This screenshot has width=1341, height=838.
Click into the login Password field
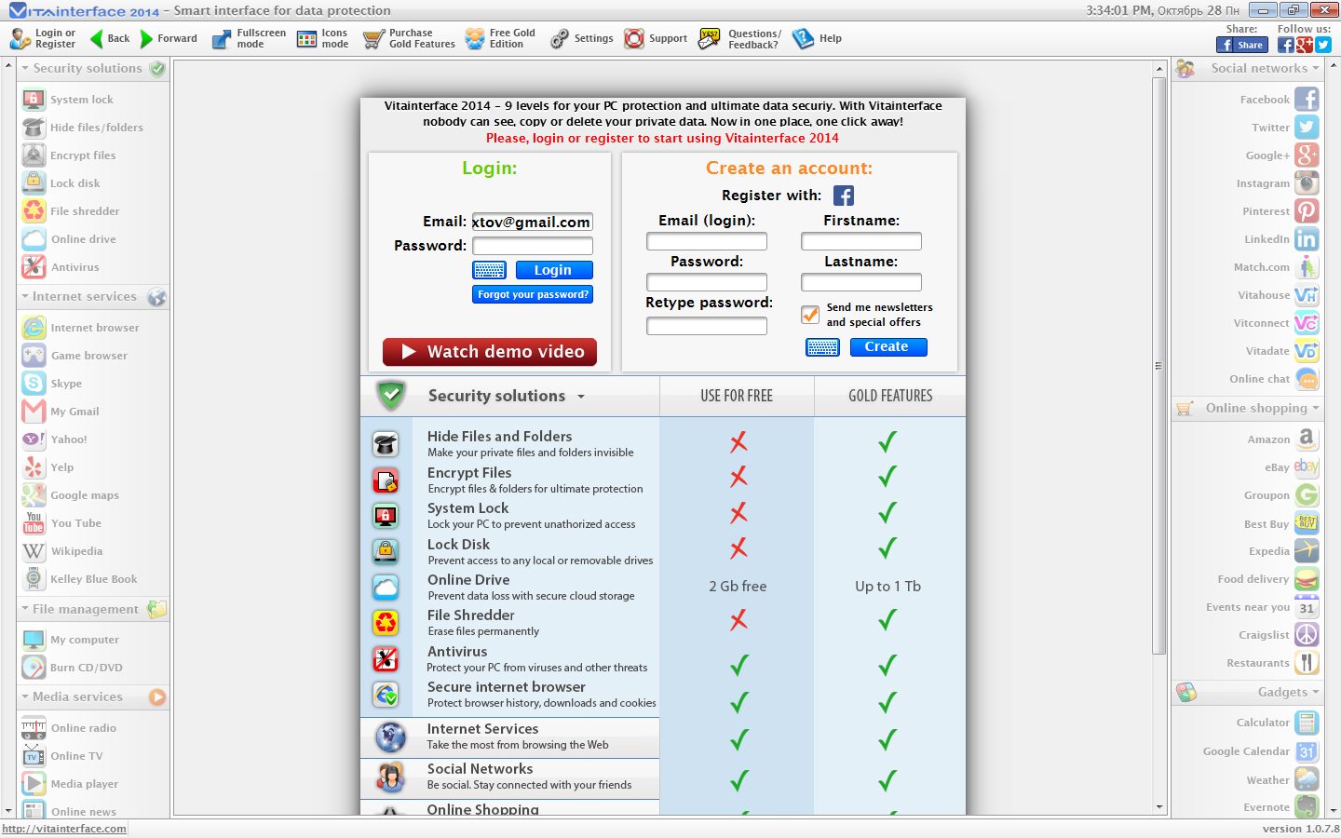pyautogui.click(x=533, y=246)
